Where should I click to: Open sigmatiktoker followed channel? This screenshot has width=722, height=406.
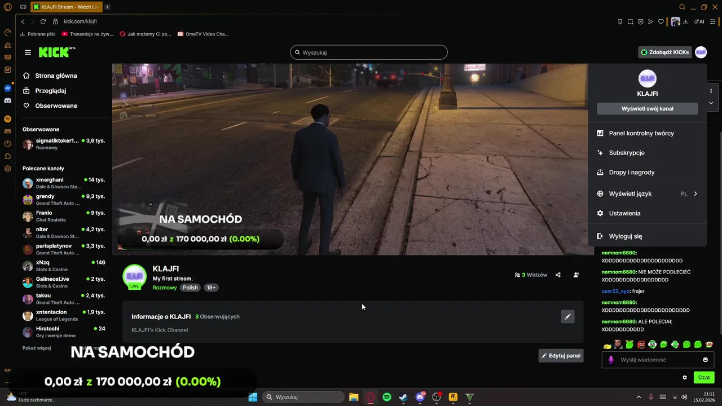tap(64, 144)
